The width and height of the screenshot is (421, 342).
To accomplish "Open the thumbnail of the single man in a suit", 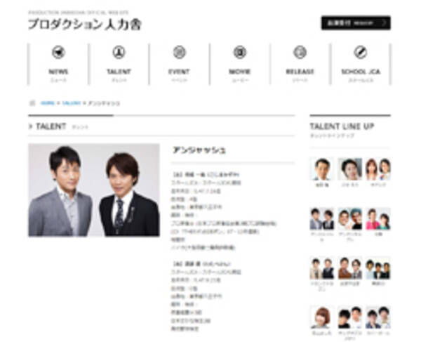I will [x=322, y=169].
